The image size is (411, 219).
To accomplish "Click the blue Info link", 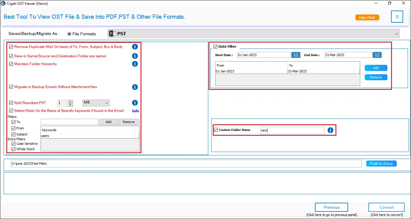I will 135,111.
